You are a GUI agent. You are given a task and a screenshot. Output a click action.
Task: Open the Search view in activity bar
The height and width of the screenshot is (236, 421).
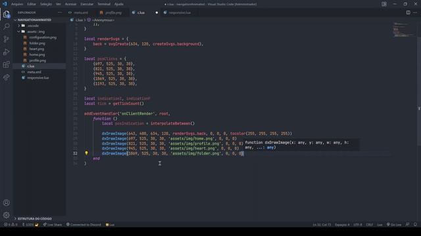6,26
